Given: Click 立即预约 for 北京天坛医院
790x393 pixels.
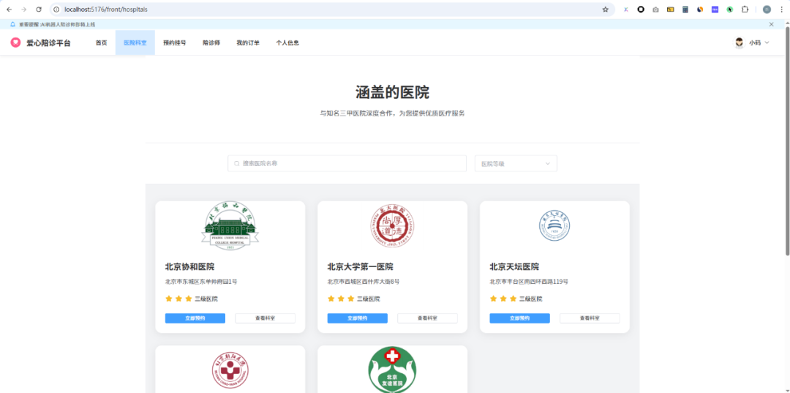Looking at the screenshot, I should pyautogui.click(x=519, y=318).
